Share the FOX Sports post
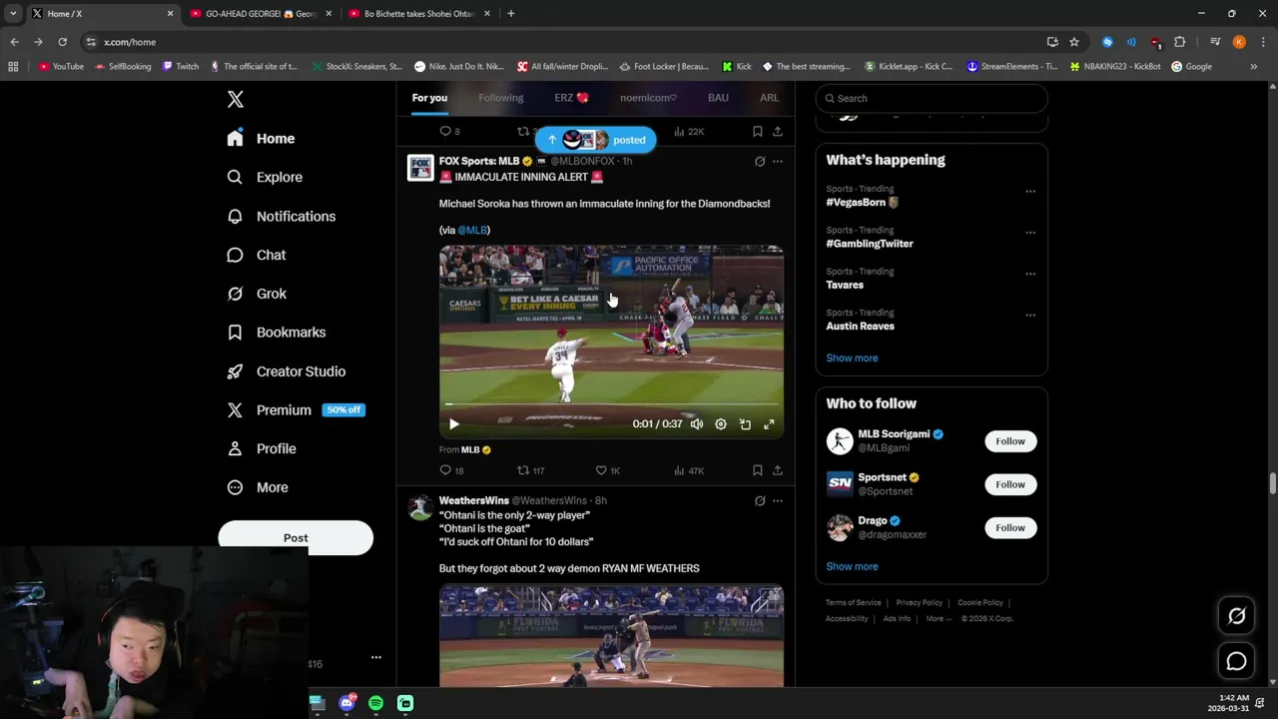 (x=778, y=470)
